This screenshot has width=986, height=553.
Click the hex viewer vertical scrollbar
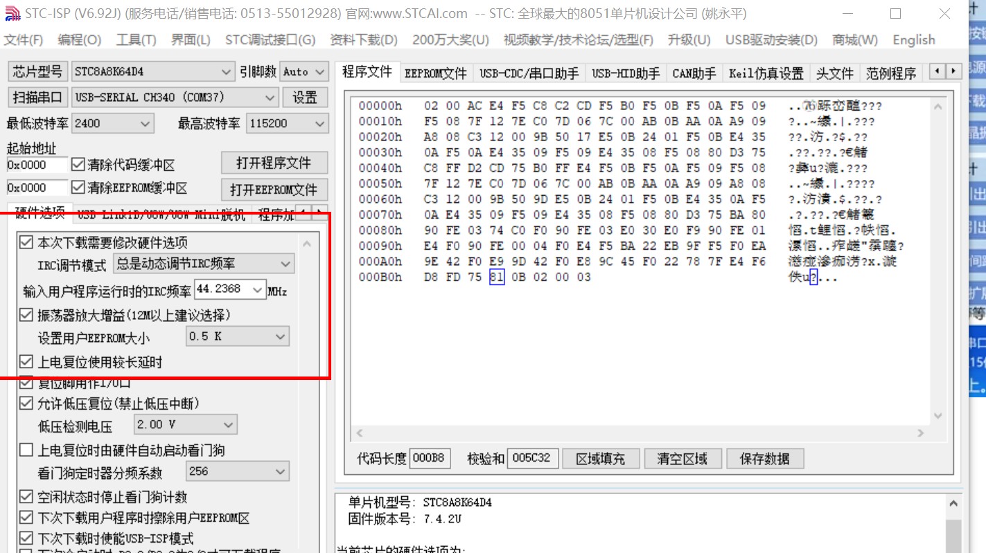(938, 261)
